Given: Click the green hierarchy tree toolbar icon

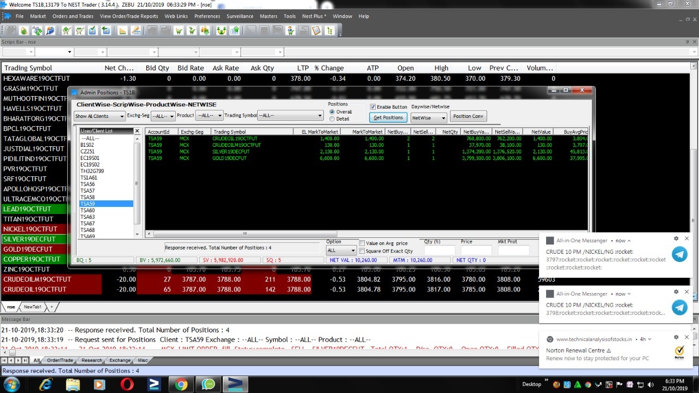Looking at the screenshot, I should tap(330, 31).
